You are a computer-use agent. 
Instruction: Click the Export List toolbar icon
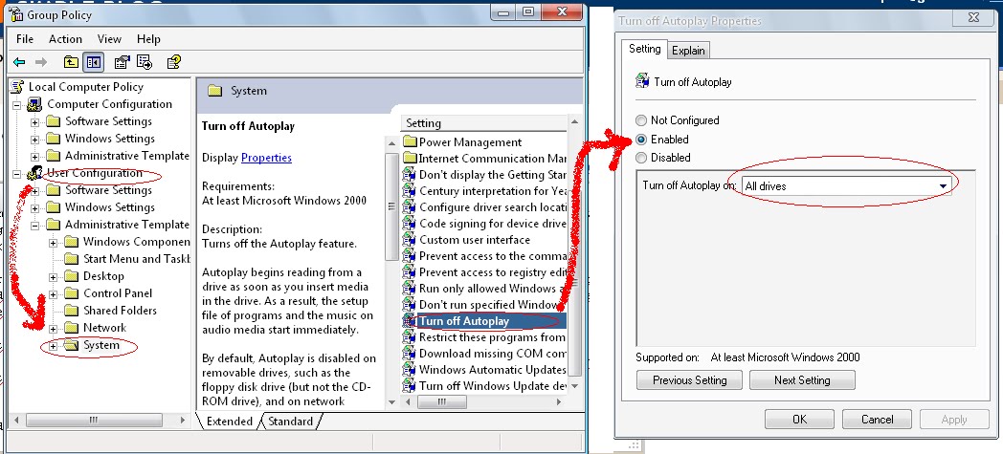pyautogui.click(x=144, y=62)
